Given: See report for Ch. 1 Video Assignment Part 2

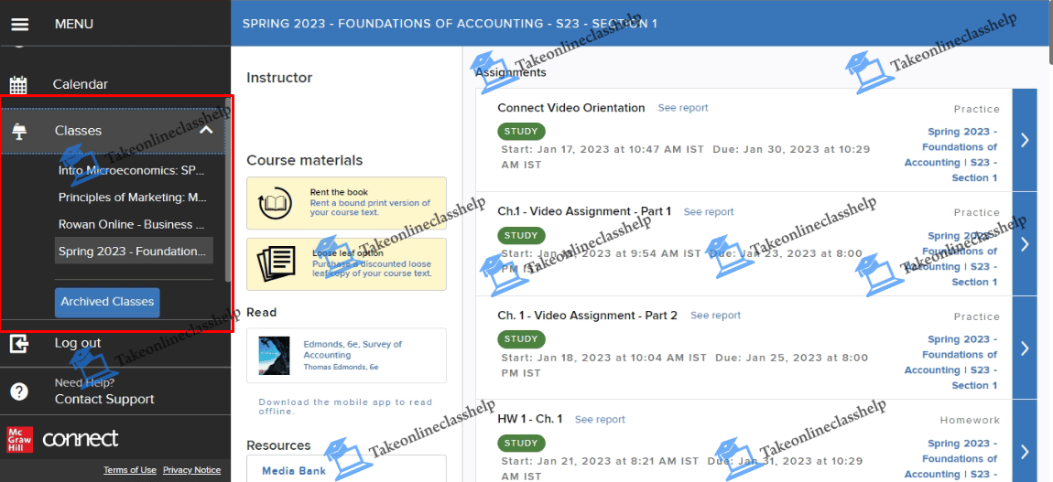Looking at the screenshot, I should coord(716,315).
